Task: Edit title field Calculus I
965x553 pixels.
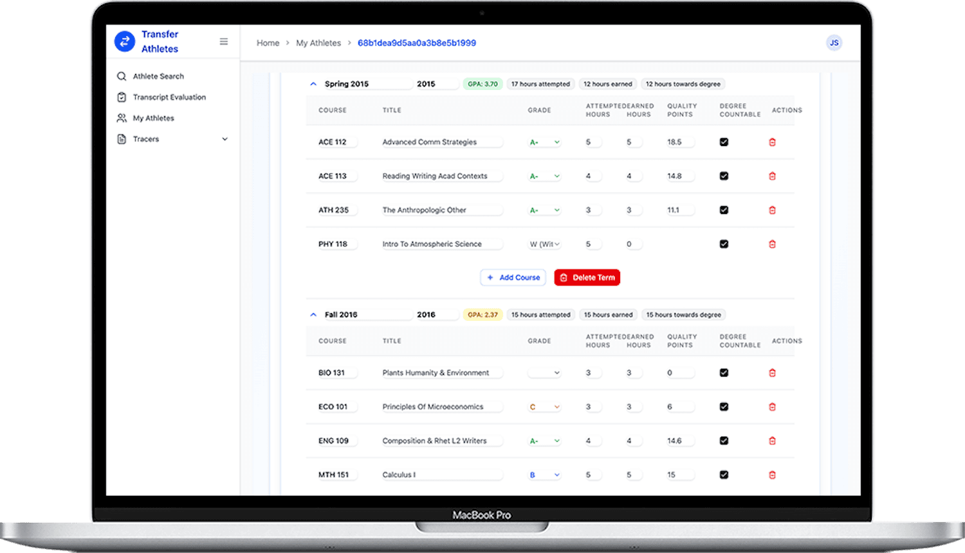Action: pos(441,475)
